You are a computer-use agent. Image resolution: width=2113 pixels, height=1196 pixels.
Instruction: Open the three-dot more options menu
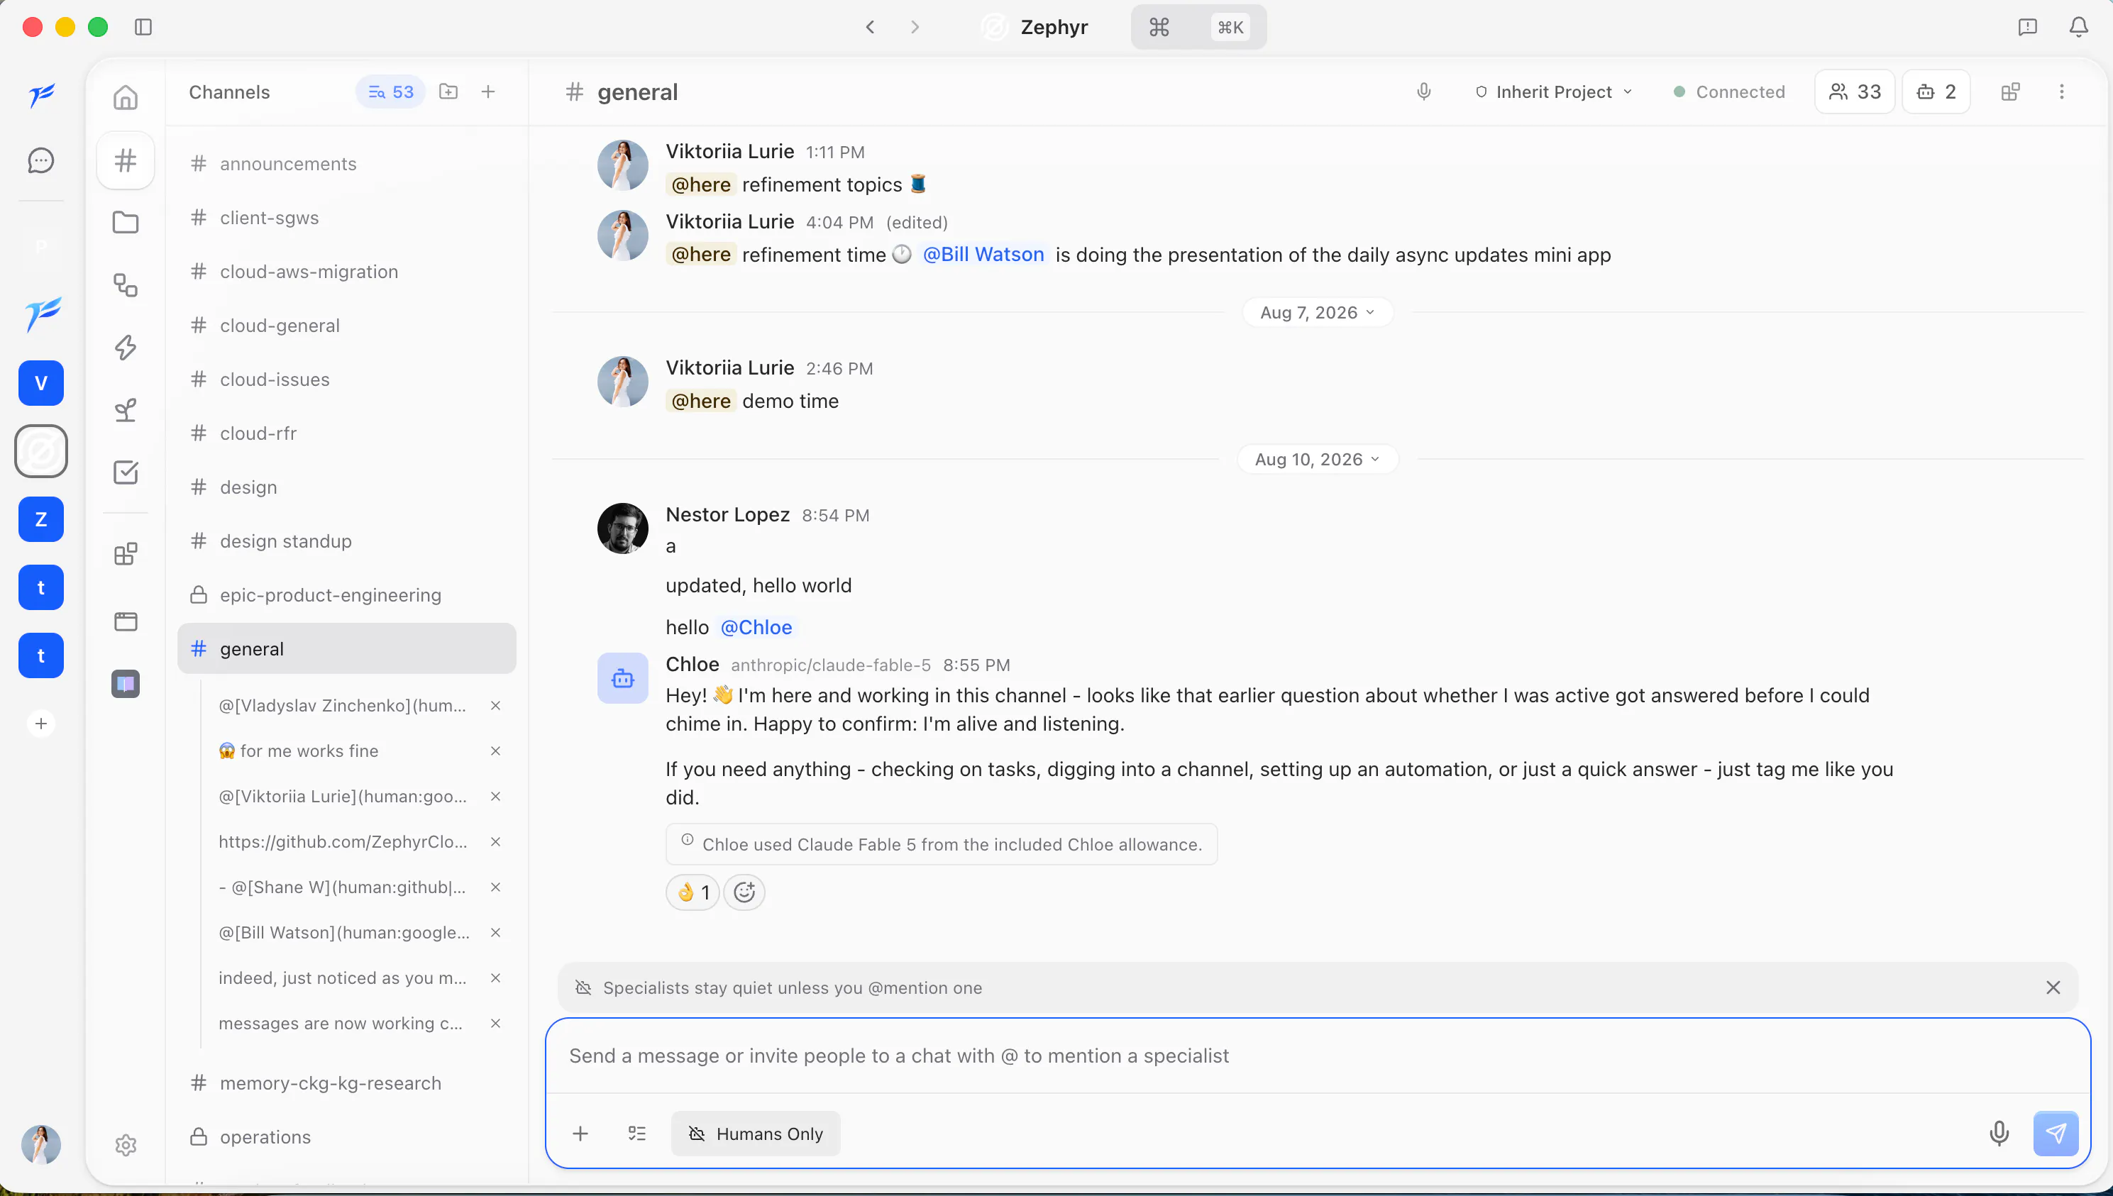click(x=2061, y=92)
